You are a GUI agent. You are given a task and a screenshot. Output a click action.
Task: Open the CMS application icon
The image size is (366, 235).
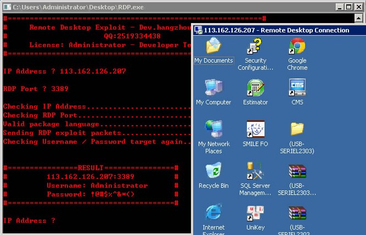(x=297, y=88)
